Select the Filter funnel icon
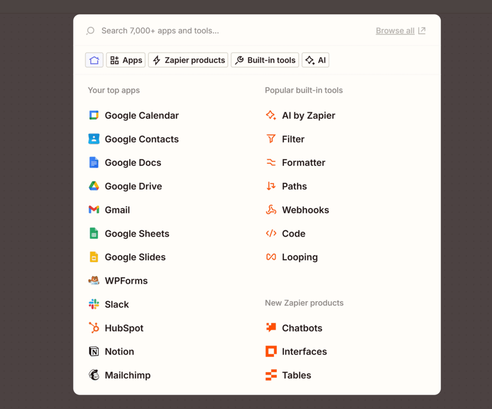 click(x=271, y=139)
